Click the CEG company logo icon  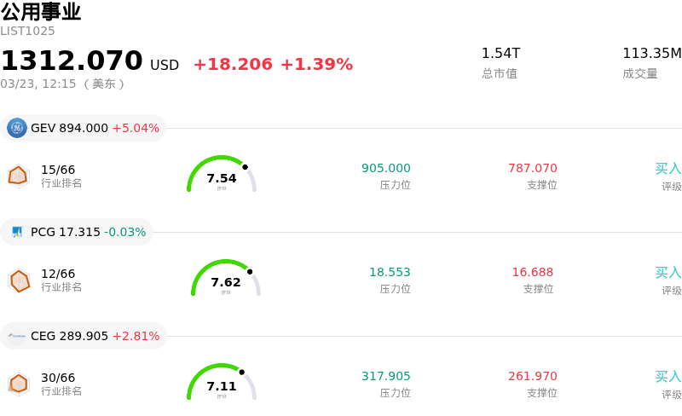click(17, 336)
